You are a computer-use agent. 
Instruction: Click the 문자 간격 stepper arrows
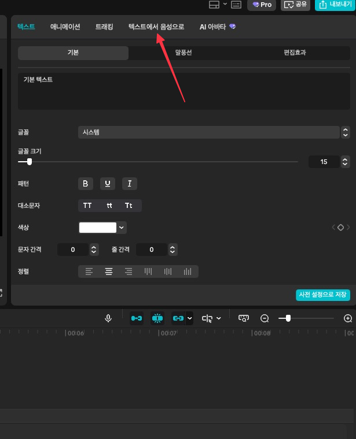tap(94, 250)
